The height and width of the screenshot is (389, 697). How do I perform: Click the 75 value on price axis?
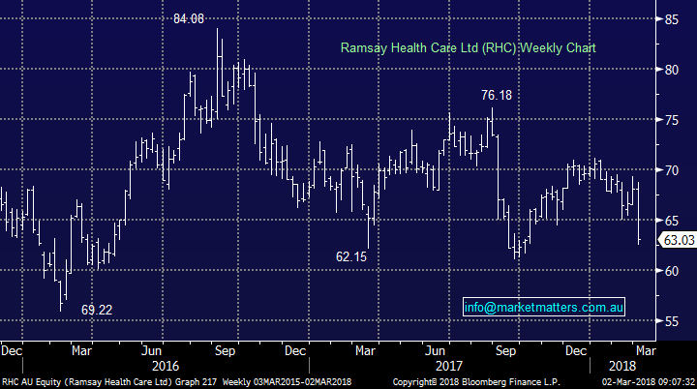[x=672, y=120]
